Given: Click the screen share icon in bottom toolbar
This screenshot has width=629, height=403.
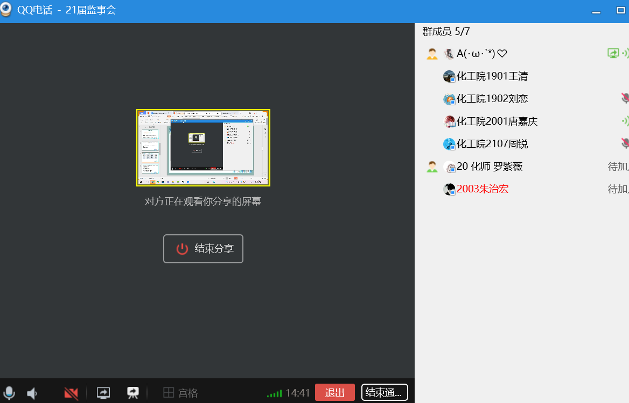Looking at the screenshot, I should click(x=103, y=393).
